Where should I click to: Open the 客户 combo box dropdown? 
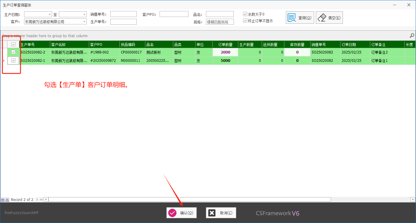tap(84, 22)
